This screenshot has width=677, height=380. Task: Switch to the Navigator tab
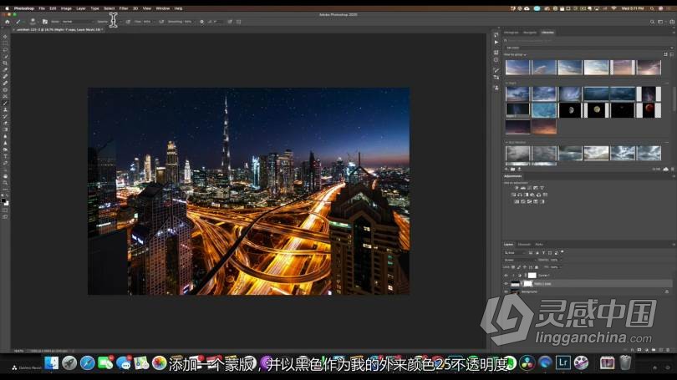(x=530, y=33)
